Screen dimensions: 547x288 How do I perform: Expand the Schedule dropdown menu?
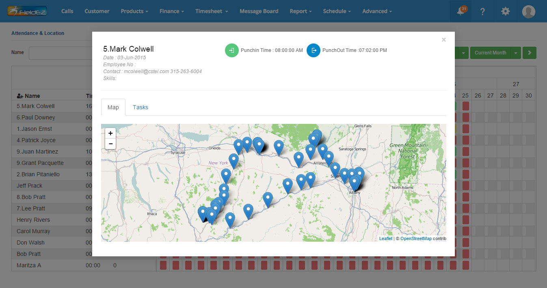337,11
